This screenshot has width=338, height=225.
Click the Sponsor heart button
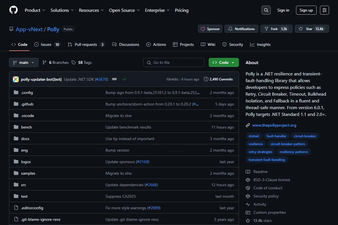210,29
